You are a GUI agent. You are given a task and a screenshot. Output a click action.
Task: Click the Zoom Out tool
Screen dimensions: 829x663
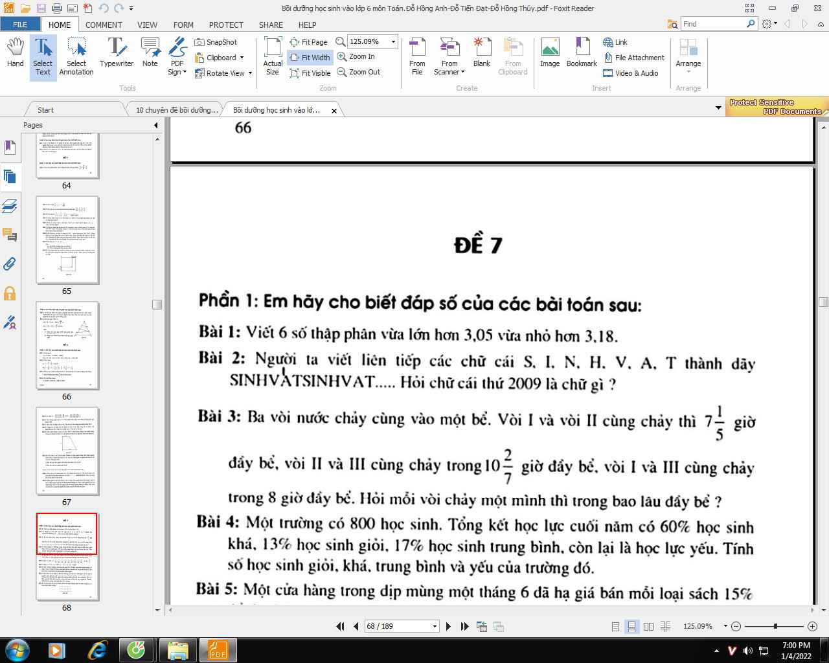tap(359, 72)
